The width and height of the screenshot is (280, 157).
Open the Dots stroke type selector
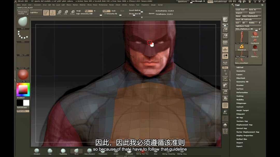pos(23,36)
